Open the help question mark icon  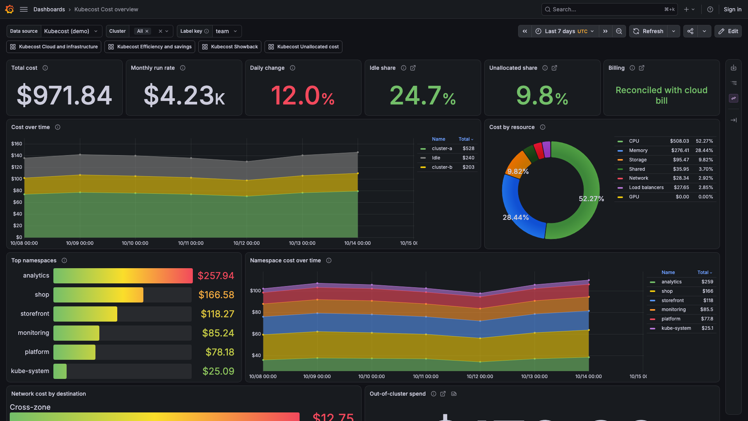(710, 9)
